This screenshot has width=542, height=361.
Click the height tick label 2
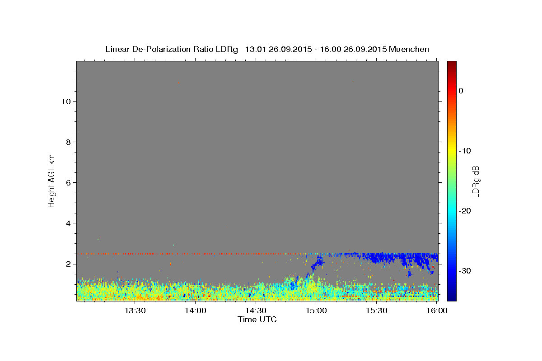coord(68,264)
